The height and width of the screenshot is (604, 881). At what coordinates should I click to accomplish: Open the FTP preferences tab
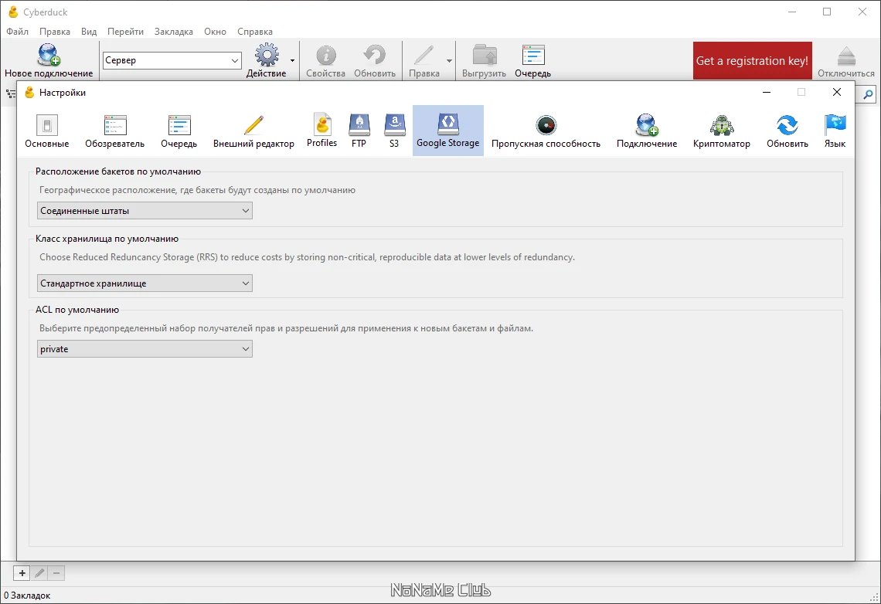coord(359,131)
